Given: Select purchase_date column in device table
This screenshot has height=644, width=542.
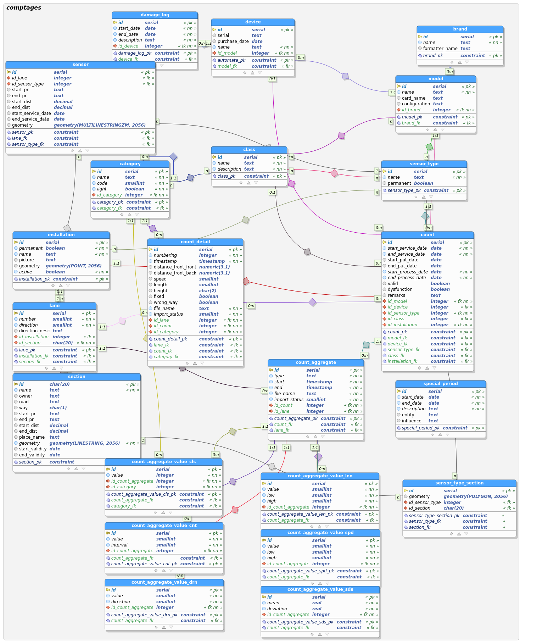Looking at the screenshot, I should click(x=253, y=41).
